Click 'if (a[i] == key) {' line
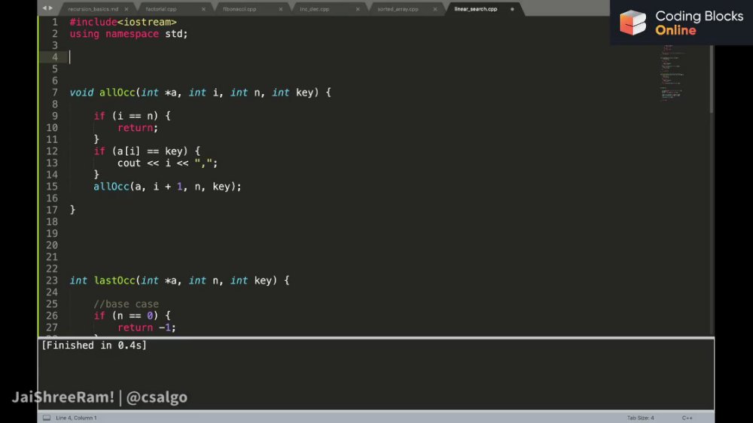This screenshot has height=423, width=753. [147, 151]
